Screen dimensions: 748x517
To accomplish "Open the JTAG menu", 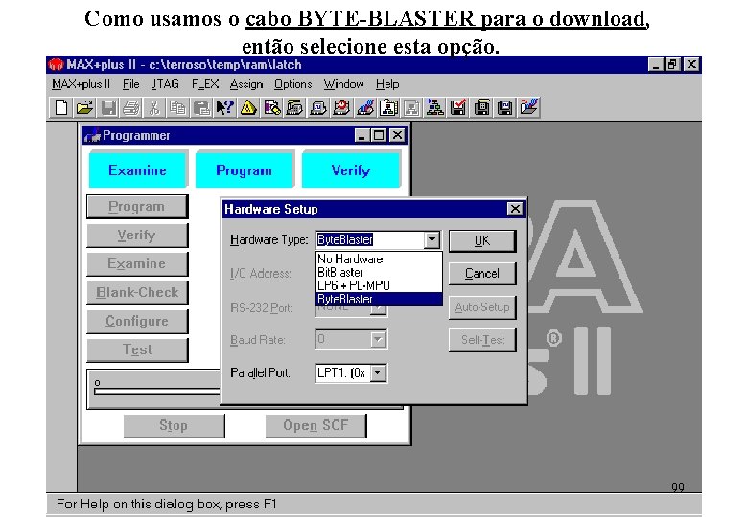I will [x=165, y=84].
